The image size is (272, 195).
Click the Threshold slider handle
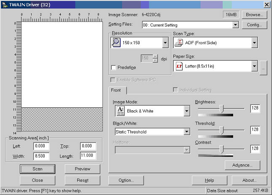(221, 130)
